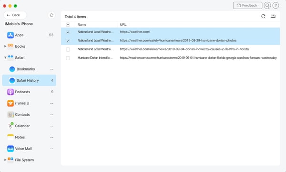The width and height of the screenshot is (286, 172).
Task: Click the File System icon
Action: pos(10,160)
